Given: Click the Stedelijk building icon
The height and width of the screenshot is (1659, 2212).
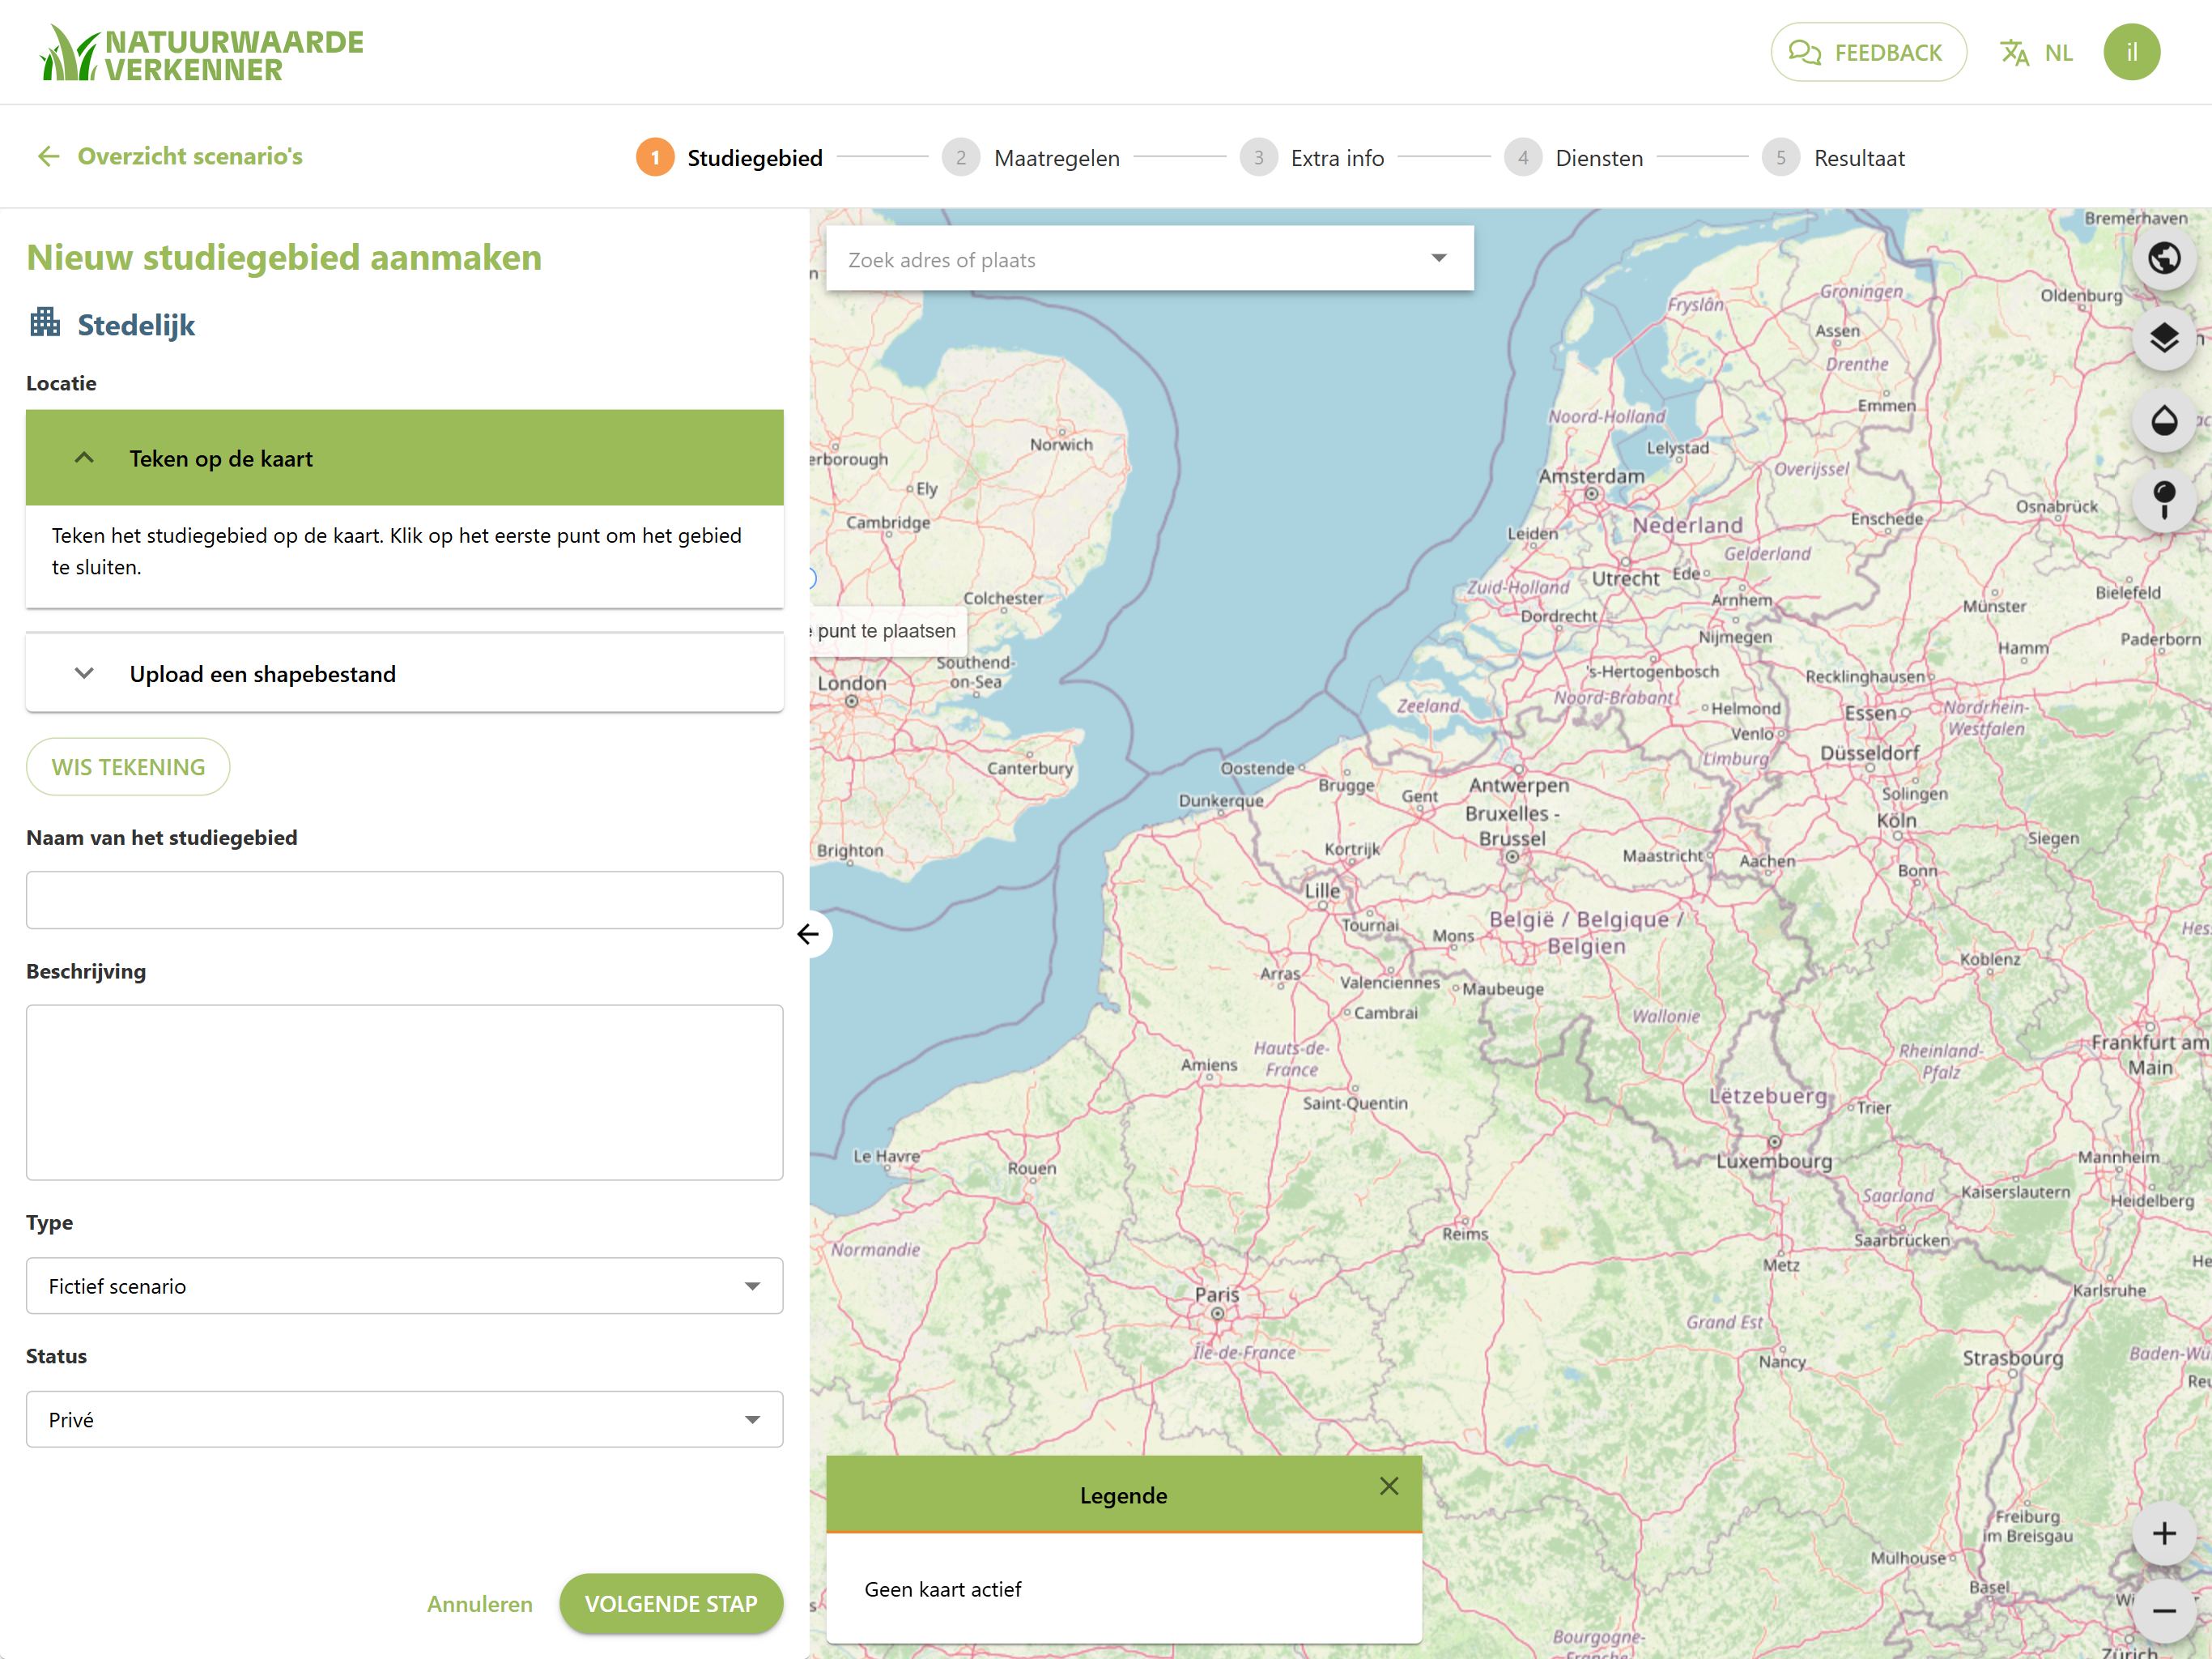Looking at the screenshot, I should [x=45, y=322].
